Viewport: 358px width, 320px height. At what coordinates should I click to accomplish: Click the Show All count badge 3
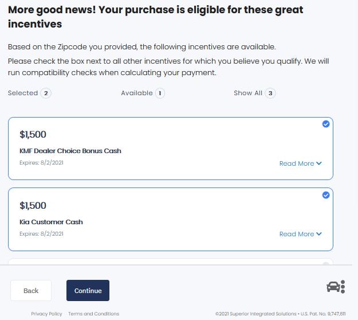(x=270, y=93)
